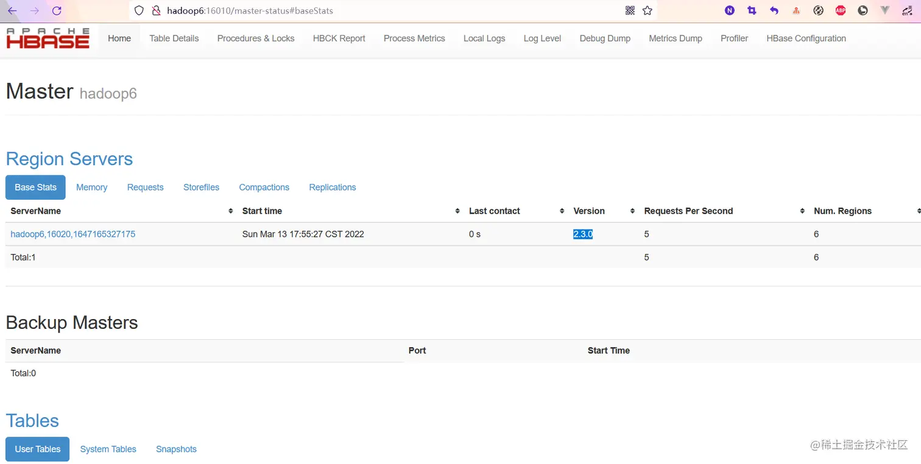Open HBase Configuration page
Viewport: 921px width, 464px height.
pyautogui.click(x=806, y=38)
